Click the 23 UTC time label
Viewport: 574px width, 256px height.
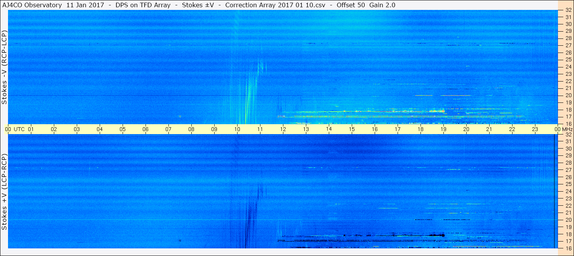[535, 129]
